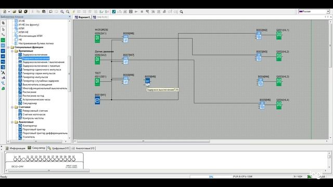Screen dimensions: 333x187
Task: Click the zoom in magnifier icon
Action: [x=62, y=11]
